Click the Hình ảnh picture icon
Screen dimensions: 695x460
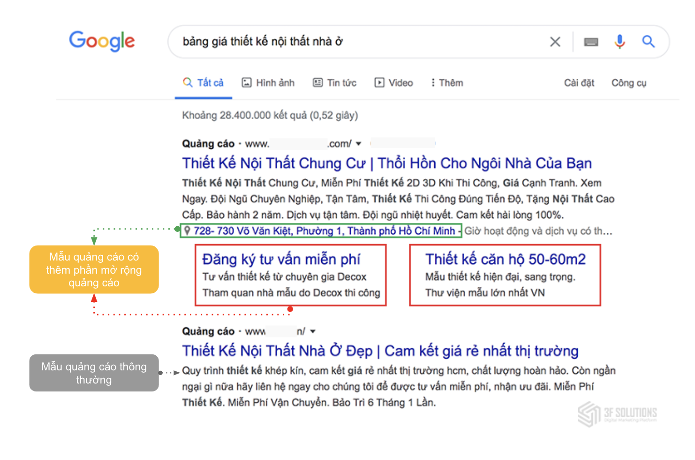point(247,83)
